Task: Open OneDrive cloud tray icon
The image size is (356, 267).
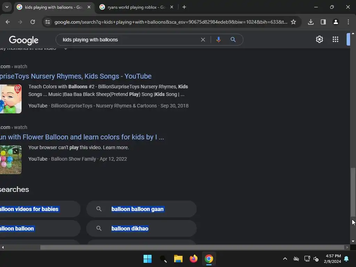Action: point(296,259)
